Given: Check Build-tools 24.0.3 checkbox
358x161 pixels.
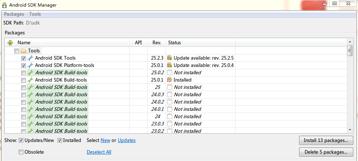Looking at the screenshot, I should tap(23, 95).
